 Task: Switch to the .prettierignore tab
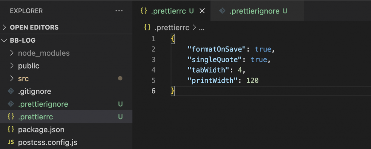(254, 11)
